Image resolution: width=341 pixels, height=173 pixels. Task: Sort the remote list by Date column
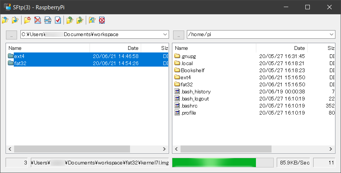coord(282,48)
